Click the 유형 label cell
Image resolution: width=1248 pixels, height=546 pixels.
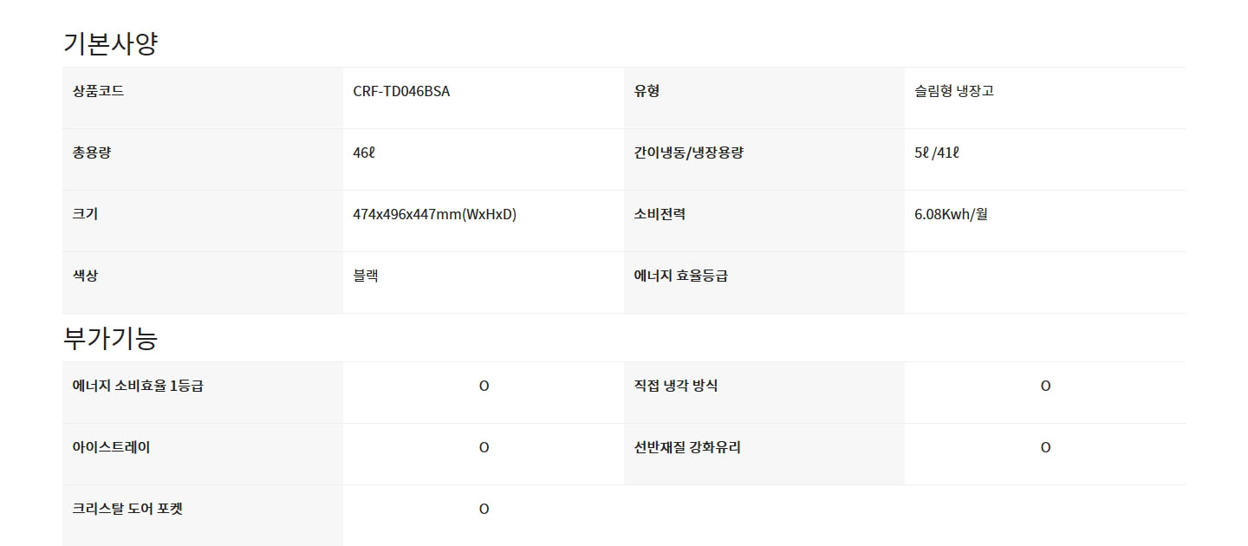tap(764, 98)
